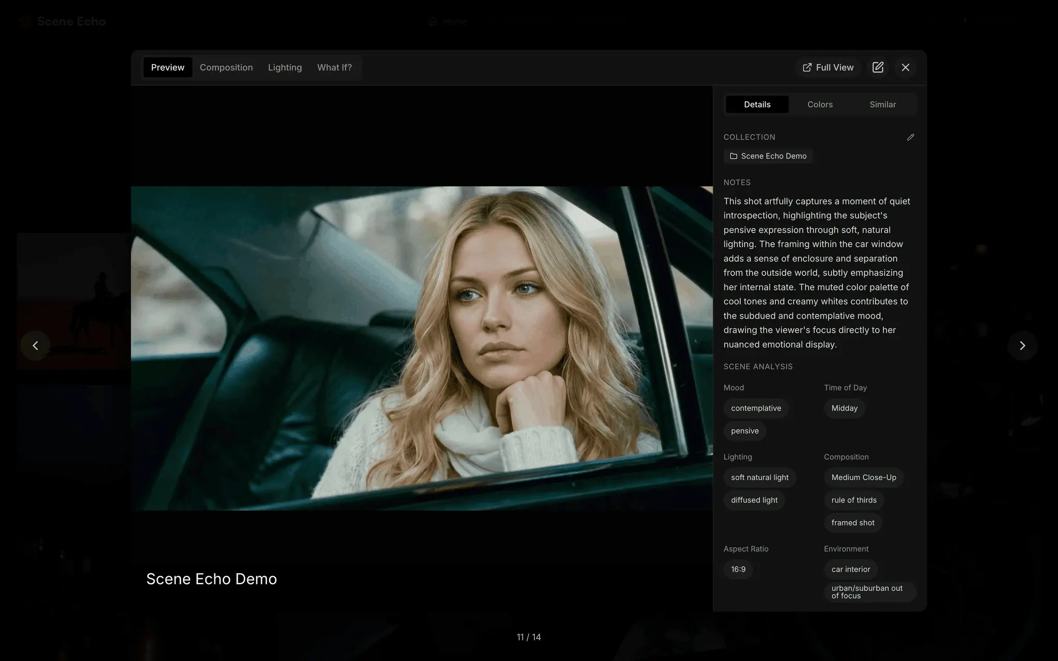Click the horseback silhouette thumbnail behind dialog
Image resolution: width=1058 pixels, height=661 pixels.
(73, 301)
